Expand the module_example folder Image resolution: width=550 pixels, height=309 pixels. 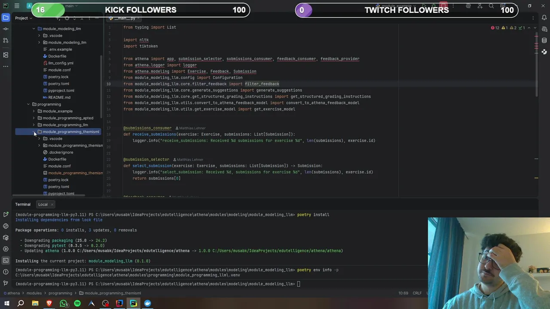34,111
